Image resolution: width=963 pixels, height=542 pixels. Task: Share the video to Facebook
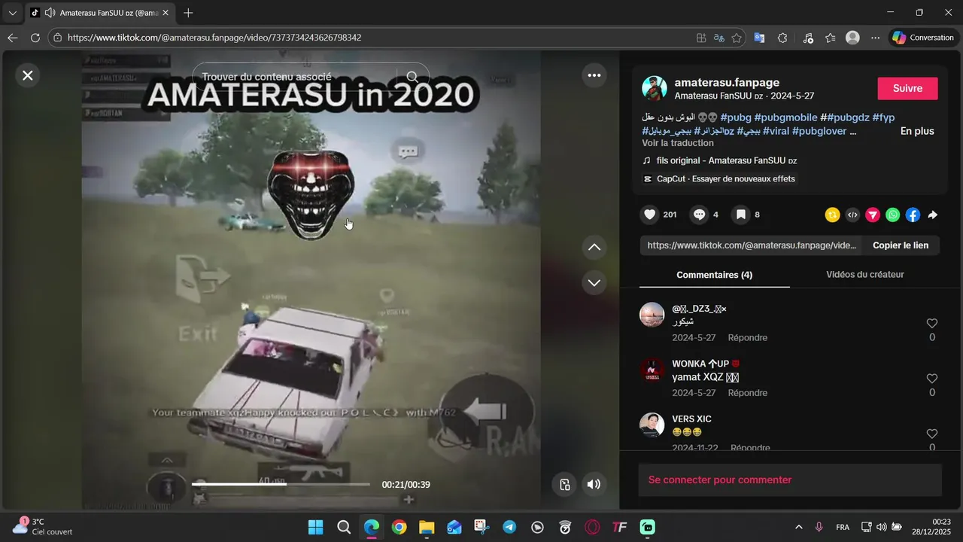click(x=913, y=215)
